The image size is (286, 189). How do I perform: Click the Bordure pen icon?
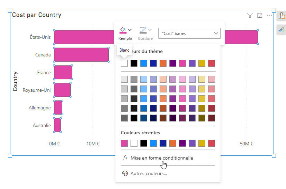[143, 30]
